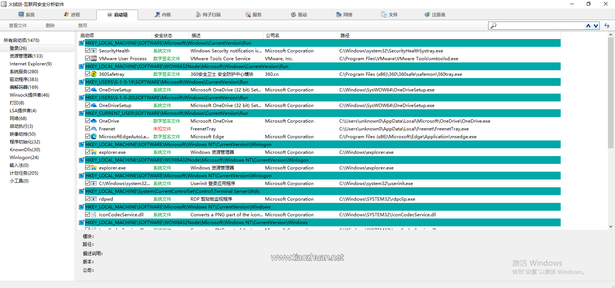Uncheck the VMware User Process item

click(87, 58)
